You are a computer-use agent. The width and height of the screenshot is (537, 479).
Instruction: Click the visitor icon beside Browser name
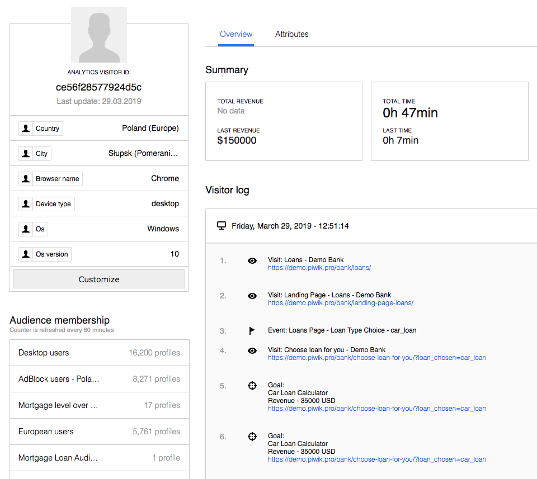click(25, 178)
